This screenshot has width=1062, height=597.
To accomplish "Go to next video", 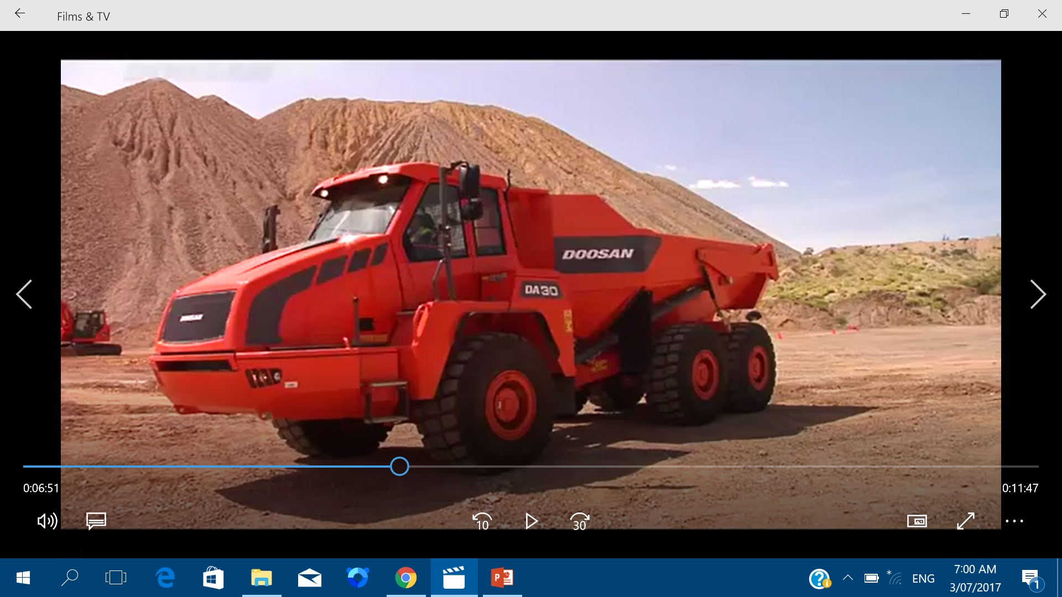I will (1038, 294).
